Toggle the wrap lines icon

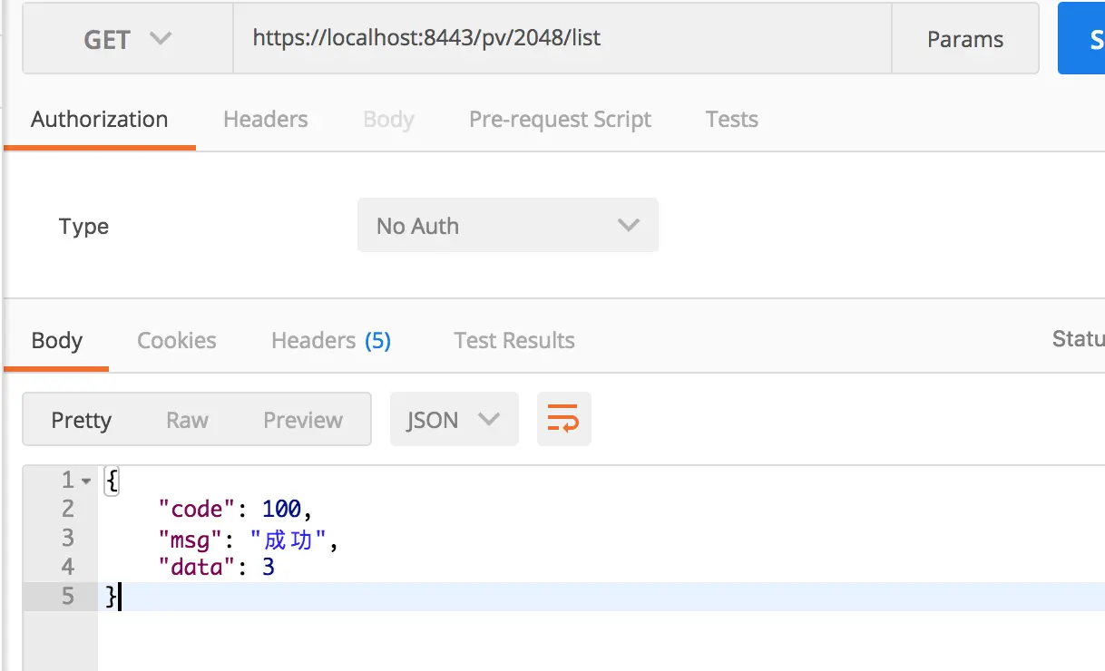pos(563,419)
